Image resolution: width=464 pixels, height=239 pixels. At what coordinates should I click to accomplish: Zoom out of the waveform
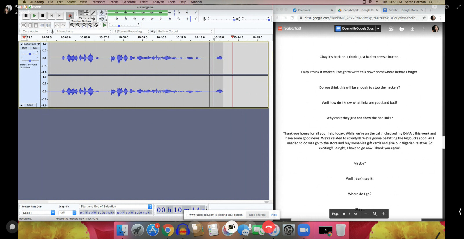point(78,25)
